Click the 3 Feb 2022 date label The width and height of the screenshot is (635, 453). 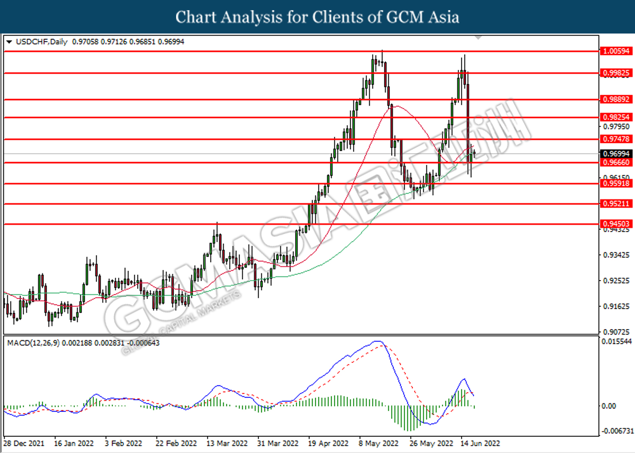coord(123,443)
